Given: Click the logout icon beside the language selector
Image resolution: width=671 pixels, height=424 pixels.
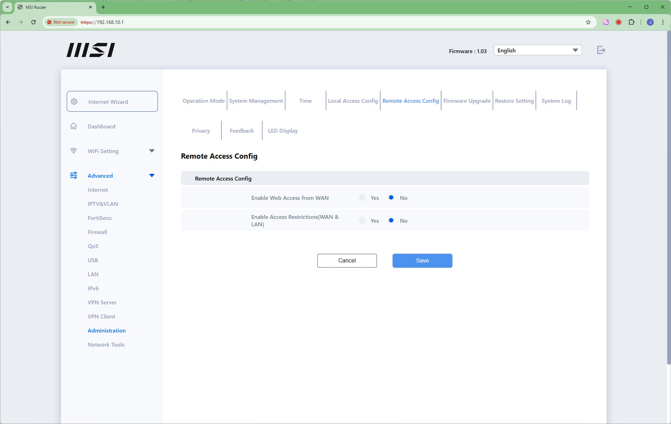Looking at the screenshot, I should (x=601, y=50).
